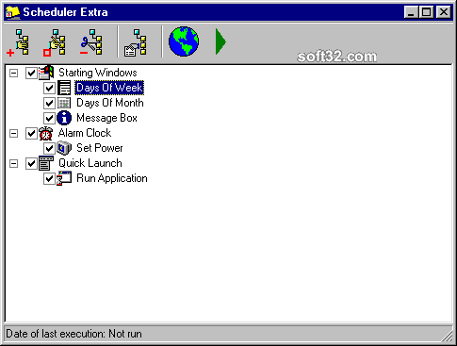Click the Starting Windows flag icon

click(x=46, y=73)
